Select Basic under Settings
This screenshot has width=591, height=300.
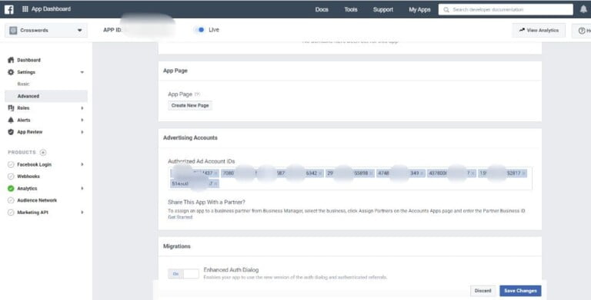[x=23, y=84]
